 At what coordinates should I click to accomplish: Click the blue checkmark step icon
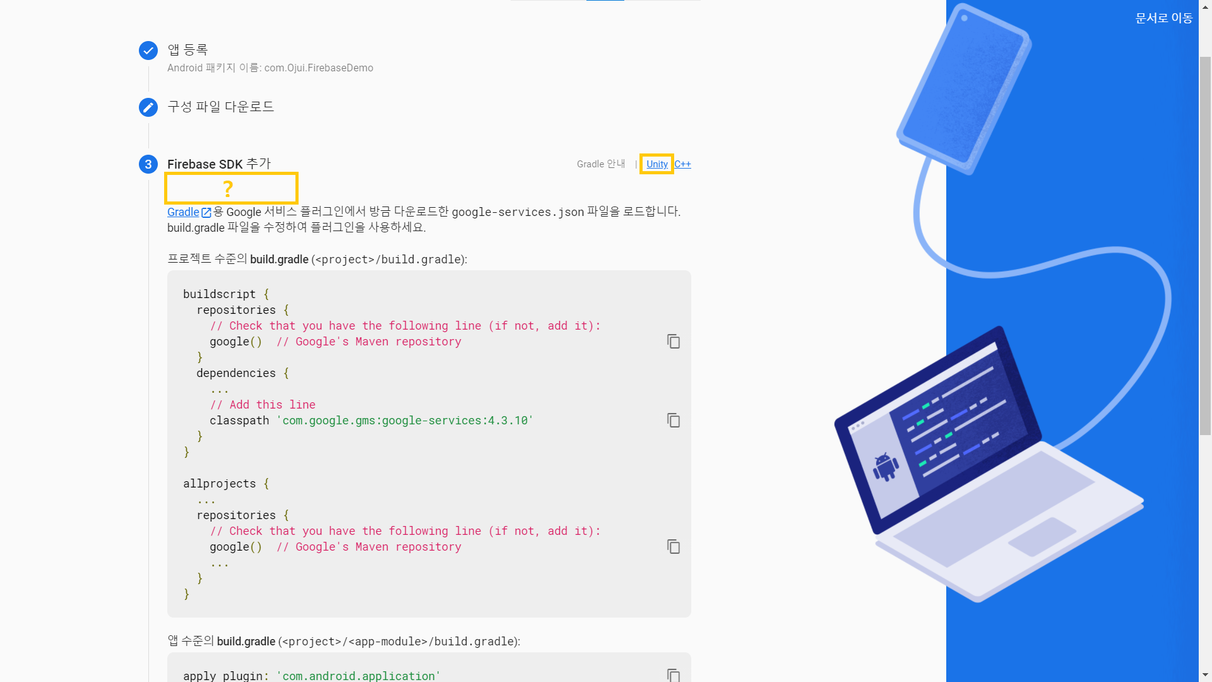148,51
